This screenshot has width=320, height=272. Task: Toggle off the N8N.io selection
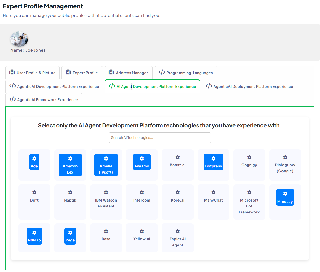[x=34, y=236]
